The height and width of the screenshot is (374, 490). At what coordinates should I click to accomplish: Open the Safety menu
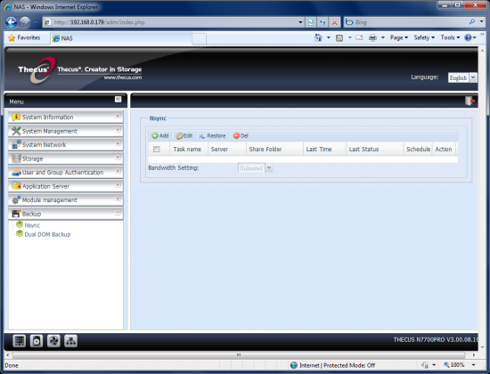(424, 37)
